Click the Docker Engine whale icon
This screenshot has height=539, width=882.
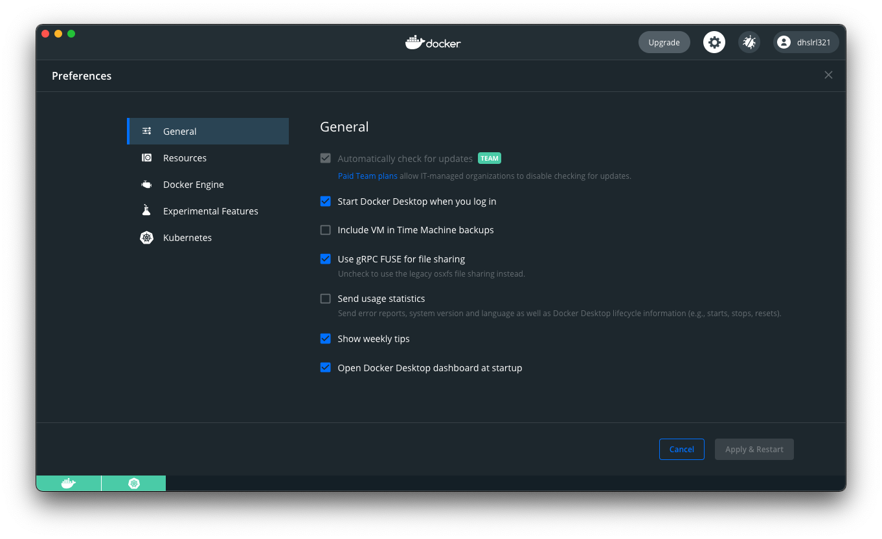pyautogui.click(x=147, y=184)
